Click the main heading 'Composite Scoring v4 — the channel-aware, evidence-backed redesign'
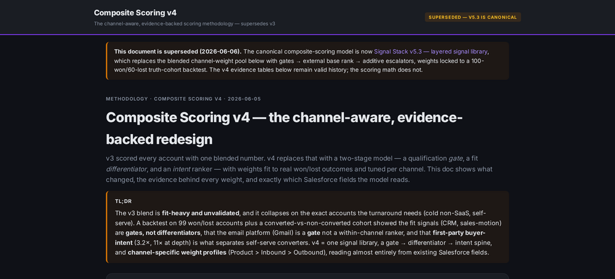This screenshot has height=279, width=615. (284, 128)
